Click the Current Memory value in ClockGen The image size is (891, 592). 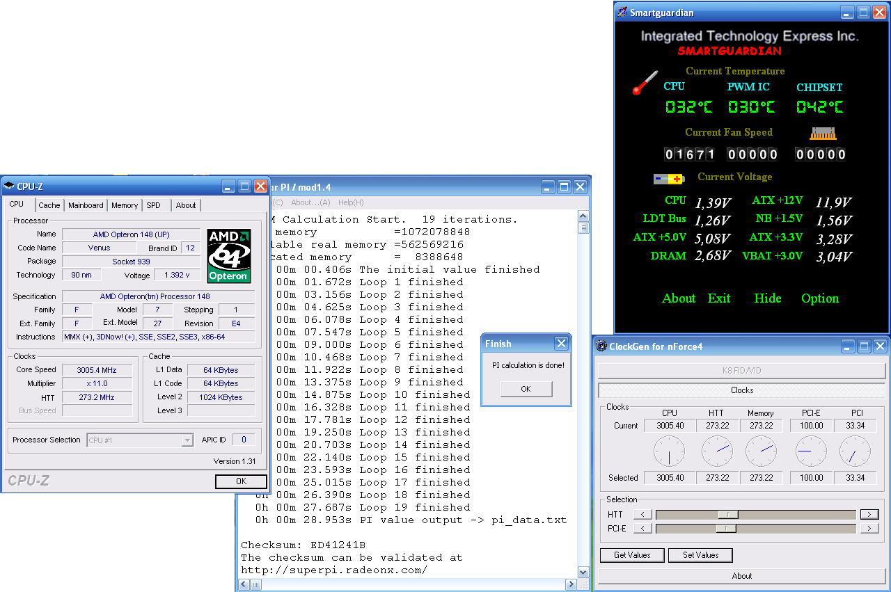click(761, 426)
